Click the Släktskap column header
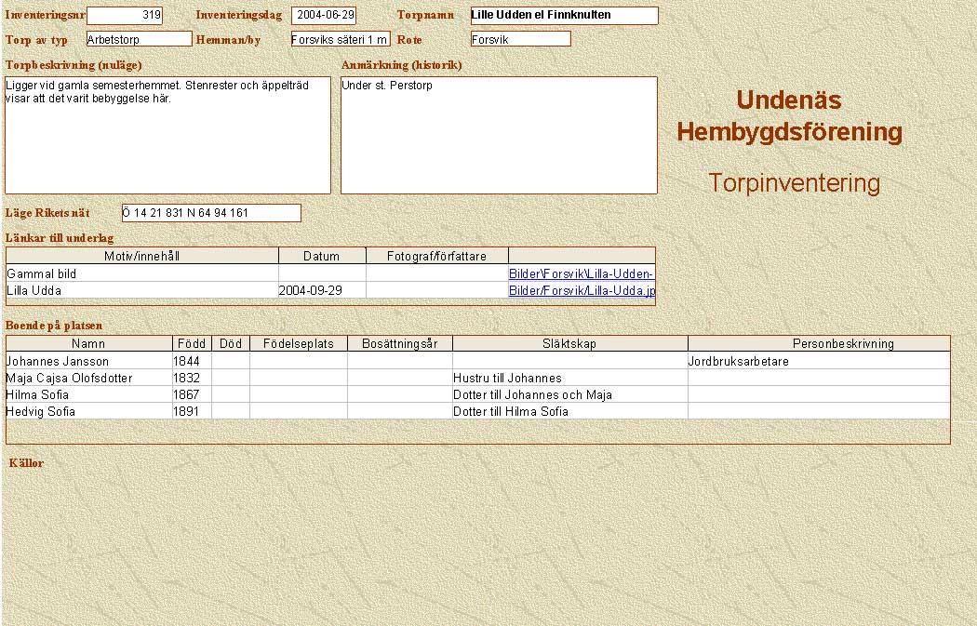Screen dimensions: 977x626 pos(569,344)
